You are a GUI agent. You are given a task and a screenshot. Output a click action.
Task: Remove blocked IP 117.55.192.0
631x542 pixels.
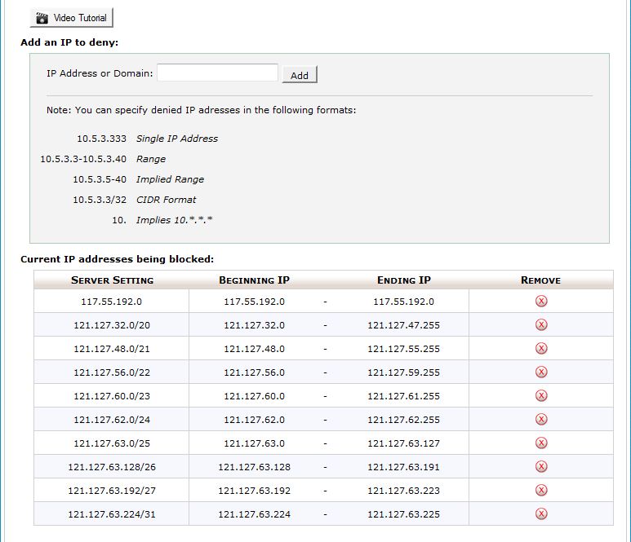(540, 302)
